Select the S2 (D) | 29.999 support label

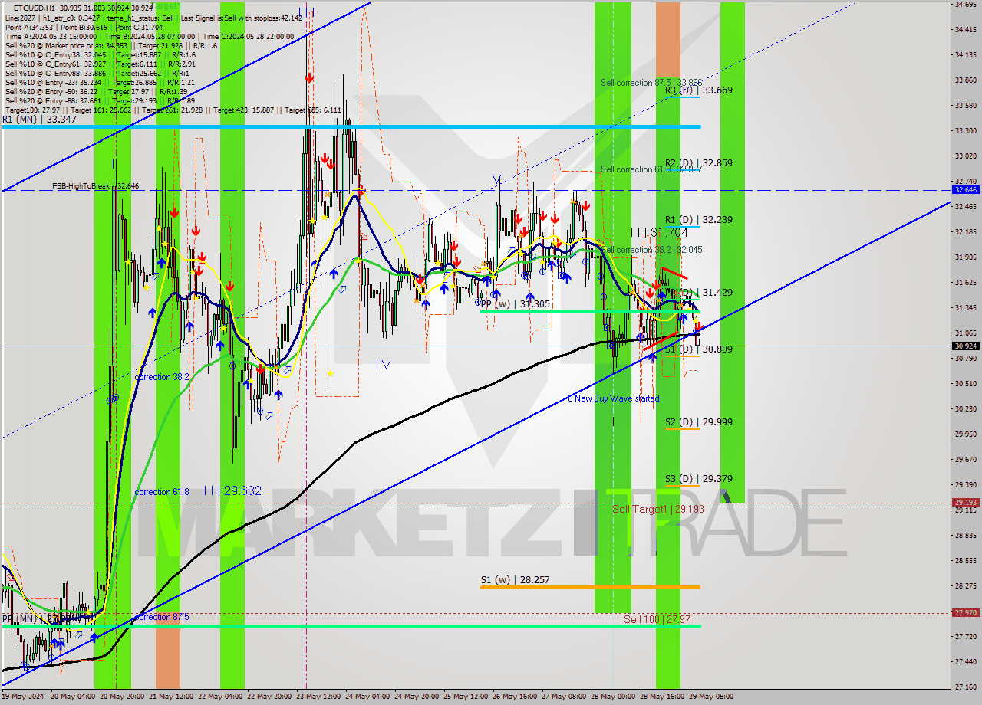point(698,422)
